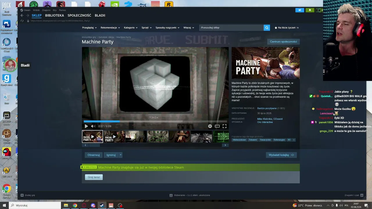Toggle theater mode on the trailer
This screenshot has height=209, width=372.
217,126
